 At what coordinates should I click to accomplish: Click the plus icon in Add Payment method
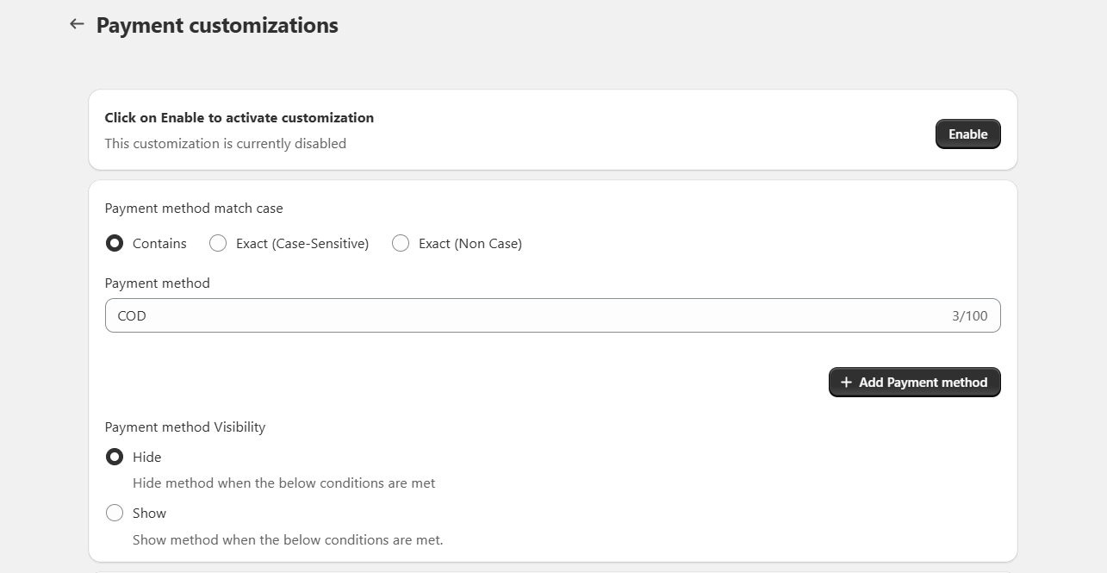tap(846, 383)
